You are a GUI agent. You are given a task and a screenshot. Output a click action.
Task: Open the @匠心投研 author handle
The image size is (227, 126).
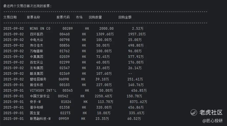tap(212, 121)
